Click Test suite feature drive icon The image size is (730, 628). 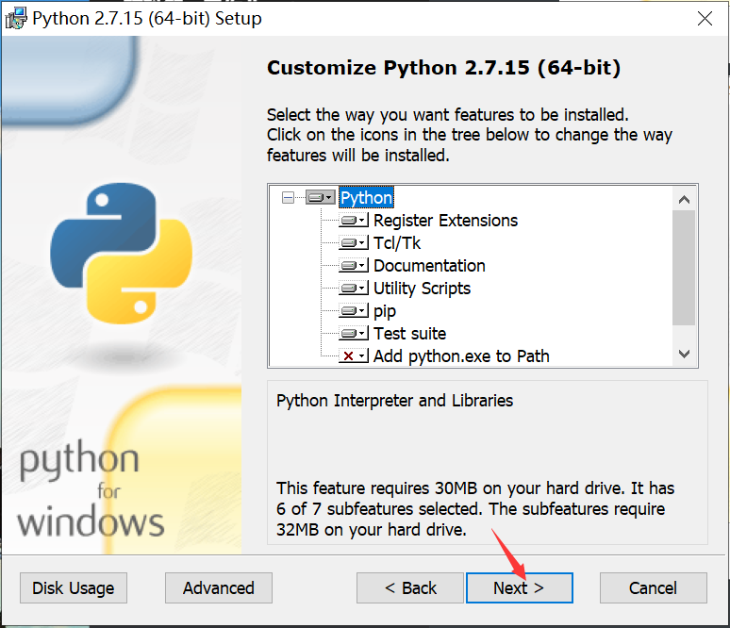354,334
